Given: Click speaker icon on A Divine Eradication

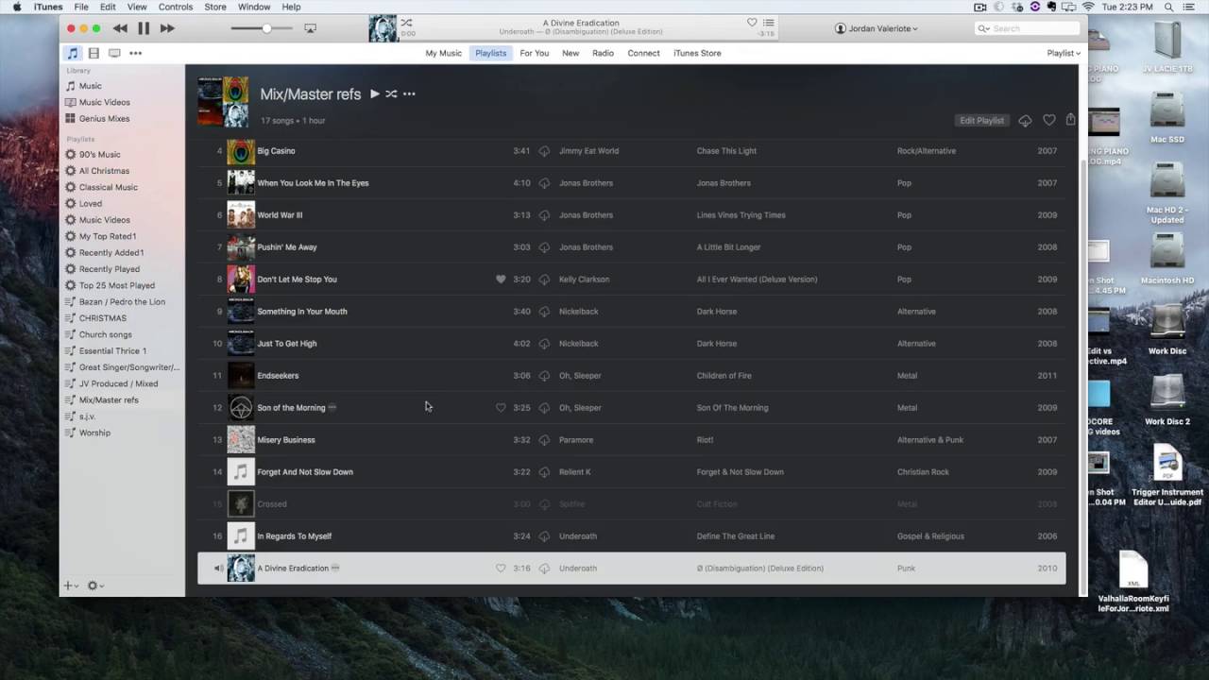Looking at the screenshot, I should pos(218,569).
